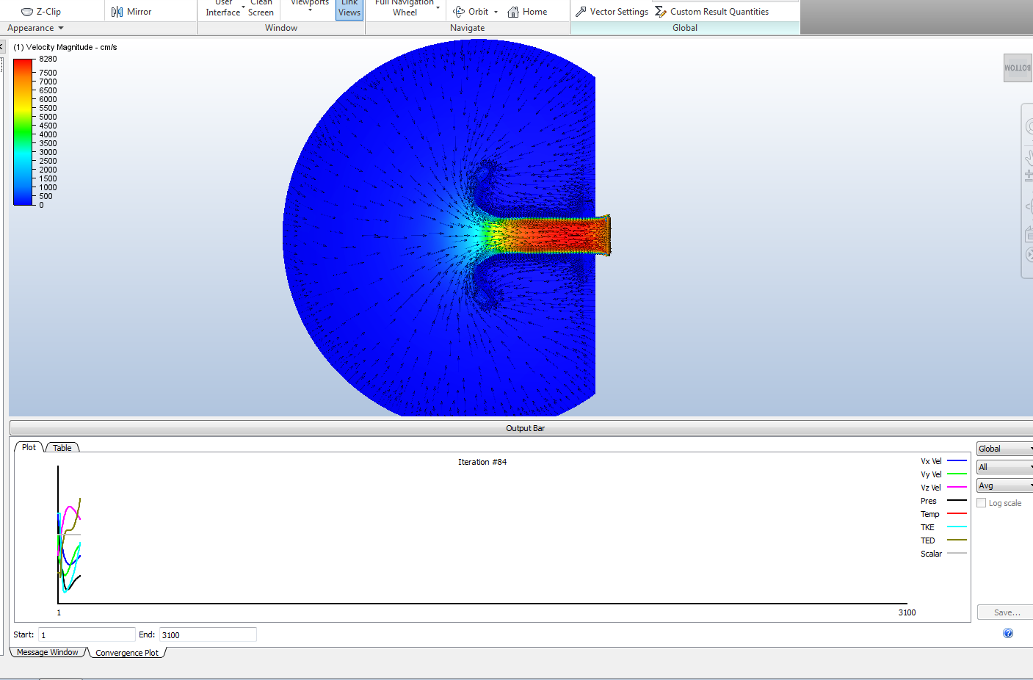This screenshot has height=680, width=1033.
Task: Click the Home view icon
Action: 527,11
